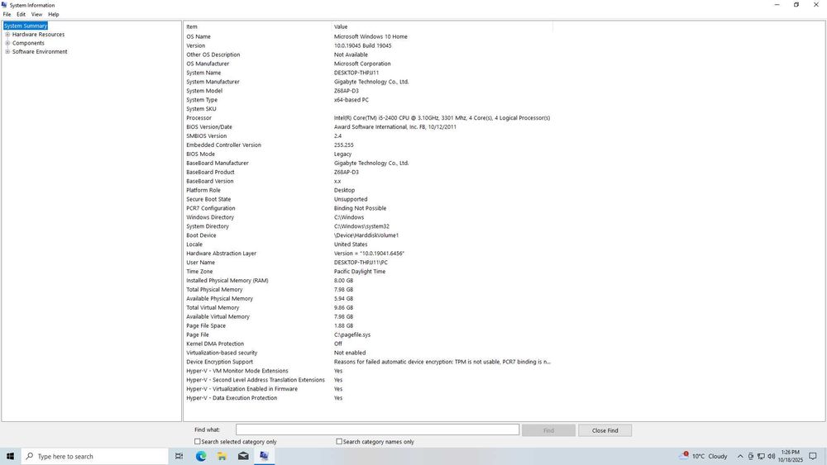Click the taskbar clock showing 1:26 PM
The image size is (827, 465).
click(790, 456)
